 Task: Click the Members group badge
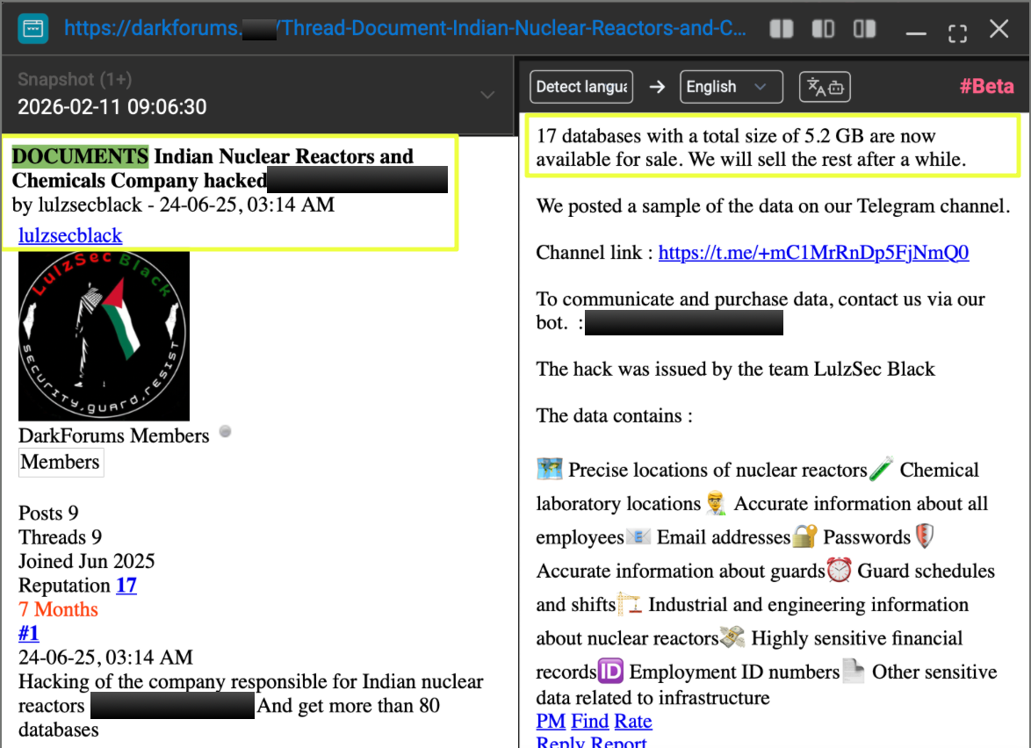pyautogui.click(x=61, y=463)
